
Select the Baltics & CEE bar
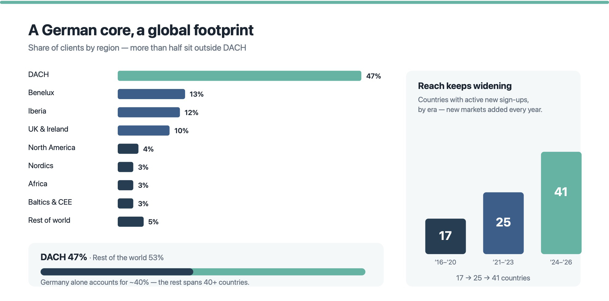tap(125, 203)
